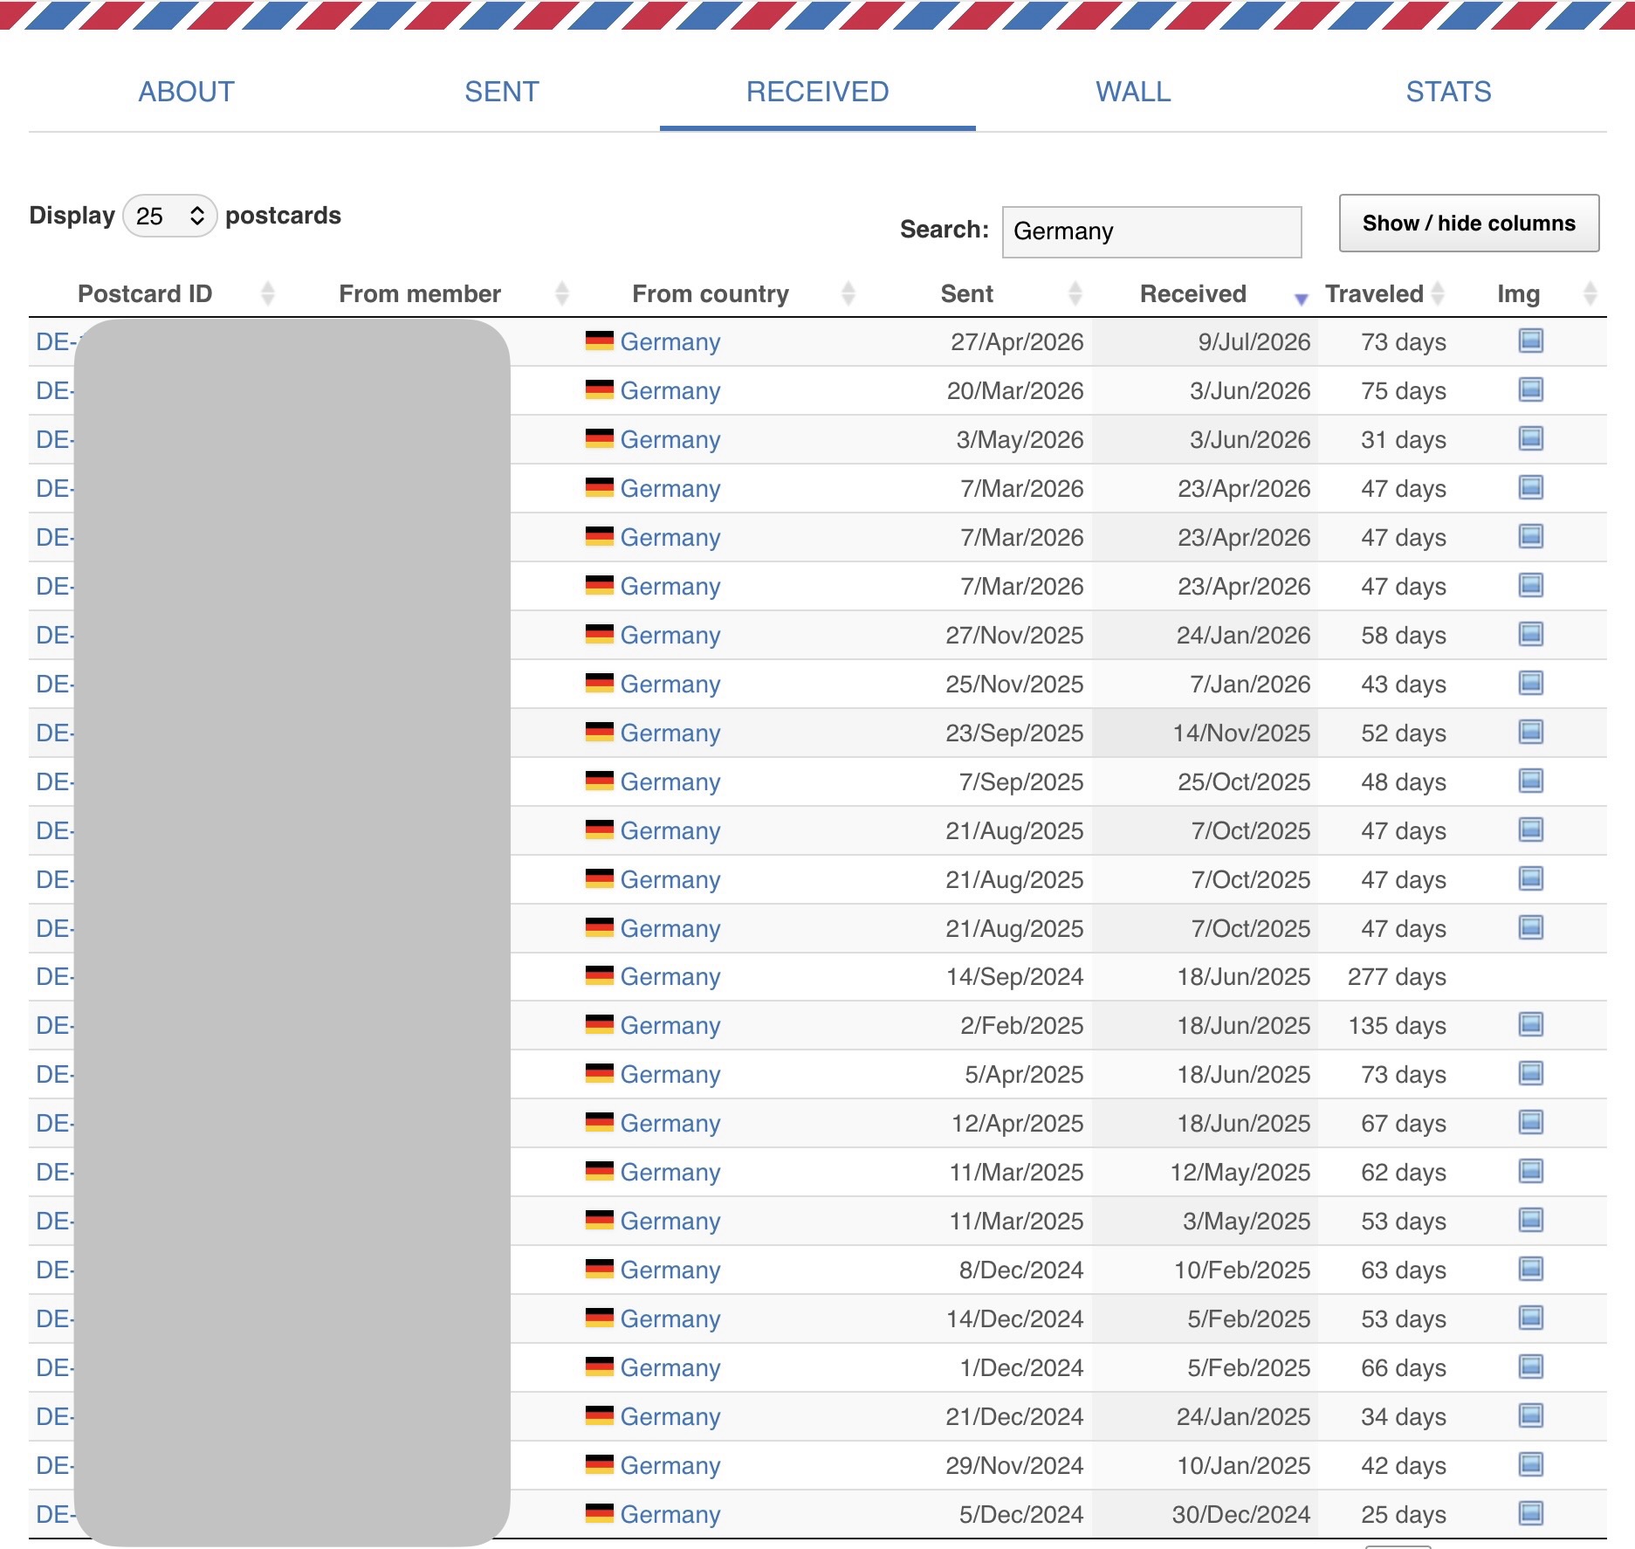This screenshot has width=1635, height=1549.
Task: Open image for postcard received 3/May/2025
Action: coord(1530,1220)
